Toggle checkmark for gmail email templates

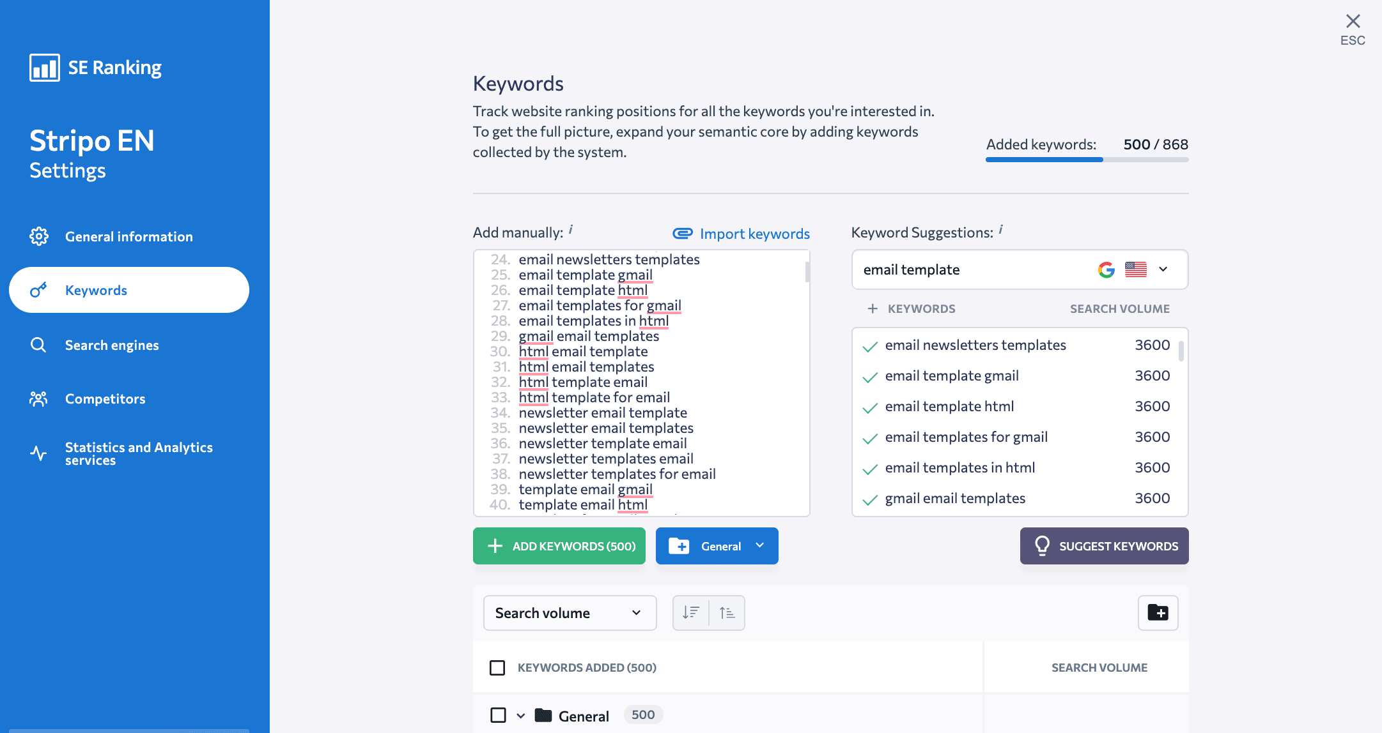point(870,500)
